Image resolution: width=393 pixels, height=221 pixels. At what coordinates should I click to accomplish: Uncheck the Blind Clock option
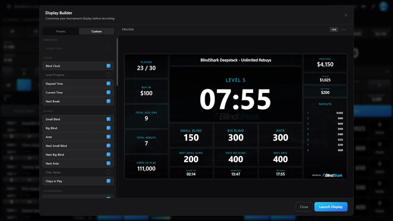click(108, 66)
